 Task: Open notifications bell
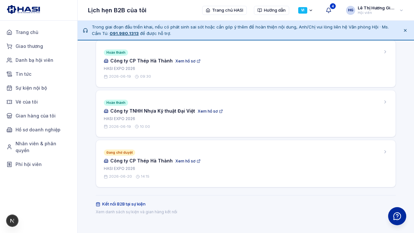click(329, 10)
